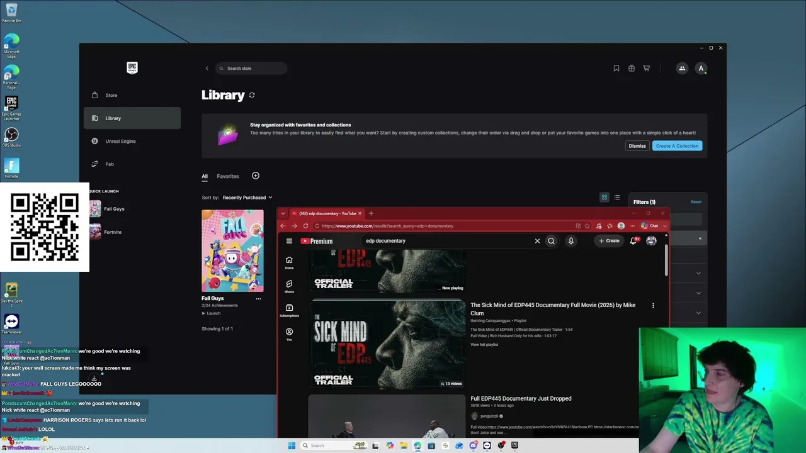Screen dimensions: 806x453
Task: Clear the YouTube search query
Action: [x=537, y=241]
